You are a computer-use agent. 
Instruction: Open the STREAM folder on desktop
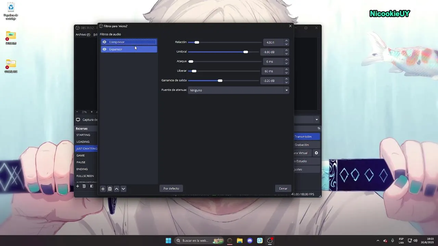pyautogui.click(x=11, y=38)
